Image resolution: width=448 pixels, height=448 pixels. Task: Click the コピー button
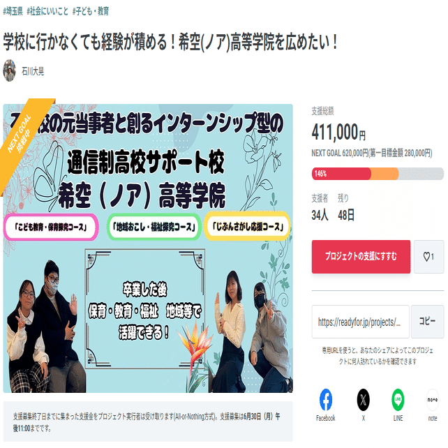tap(428, 322)
